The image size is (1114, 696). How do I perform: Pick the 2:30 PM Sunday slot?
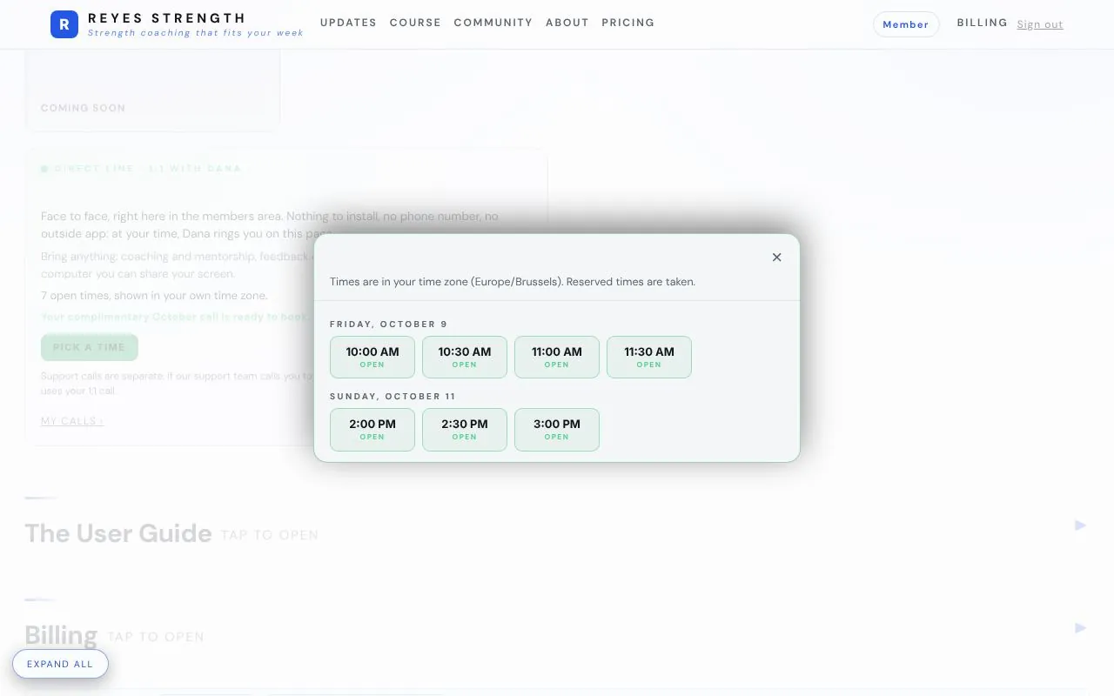click(465, 430)
